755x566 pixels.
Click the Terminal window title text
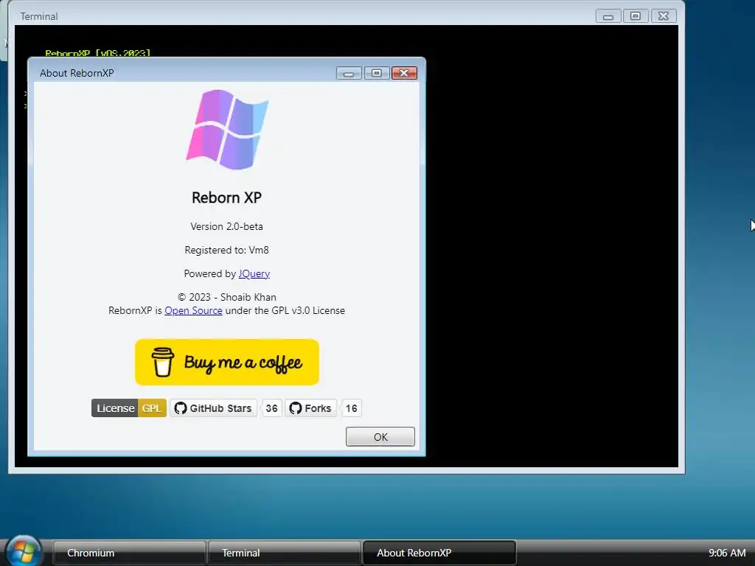pyautogui.click(x=39, y=16)
